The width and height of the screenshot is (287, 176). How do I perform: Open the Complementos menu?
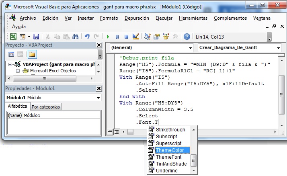pyautogui.click(x=230, y=18)
